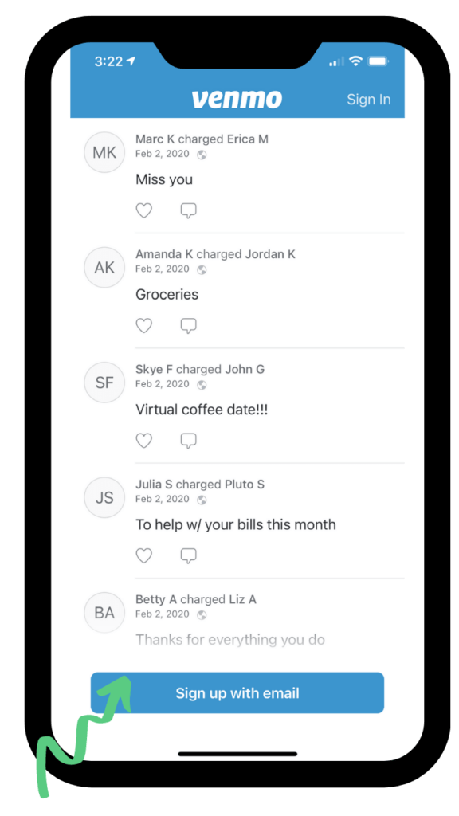Tap the globe icon on Betty A's post
The image size is (459, 816).
click(x=202, y=614)
